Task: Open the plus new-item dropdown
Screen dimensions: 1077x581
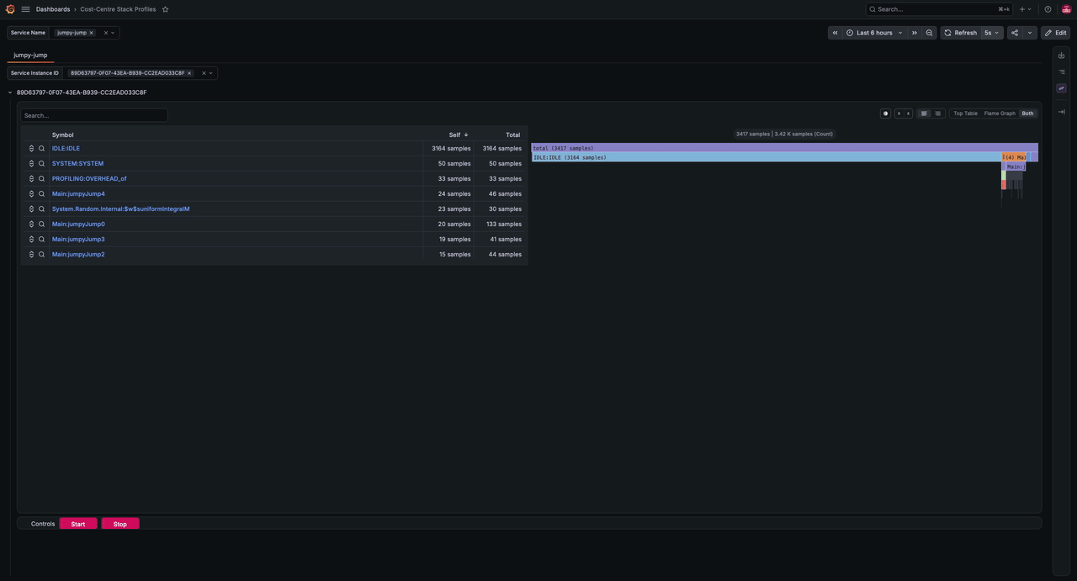Action: [1025, 9]
